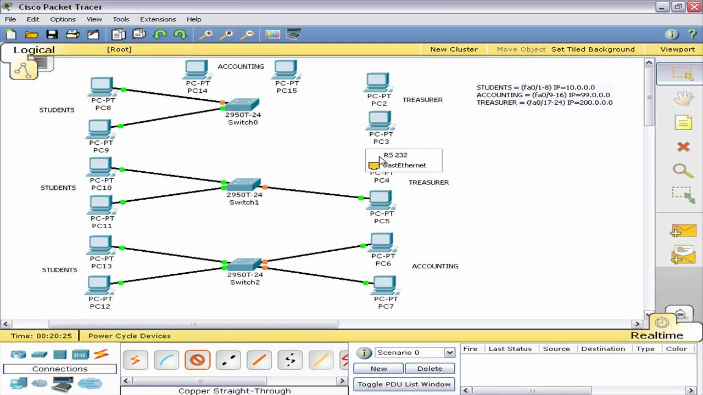Pick the Console cable
Viewport: 703px width, 395px height.
166,360
